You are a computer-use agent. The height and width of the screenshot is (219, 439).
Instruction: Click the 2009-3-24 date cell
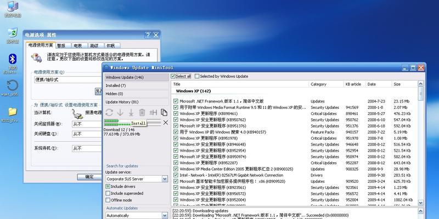click(376, 181)
